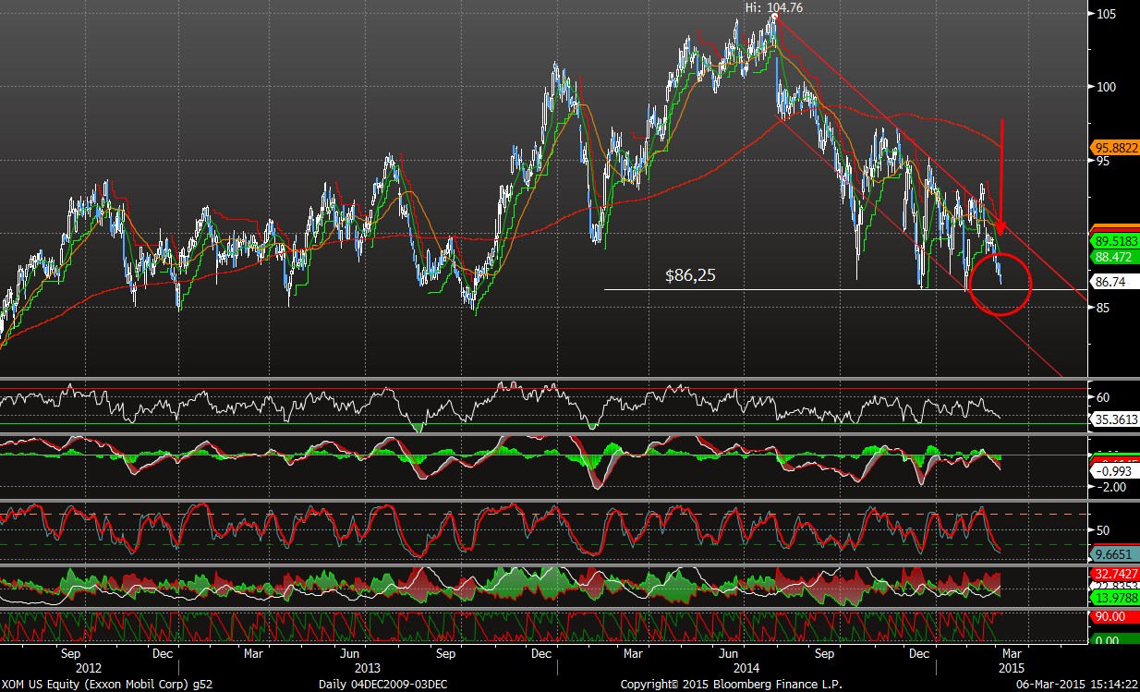1140x692 pixels.
Task: Click the red 32.7427 indicator tag
Action: [x=1113, y=574]
